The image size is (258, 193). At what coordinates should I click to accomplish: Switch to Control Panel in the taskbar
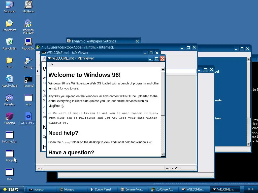coord(102,189)
